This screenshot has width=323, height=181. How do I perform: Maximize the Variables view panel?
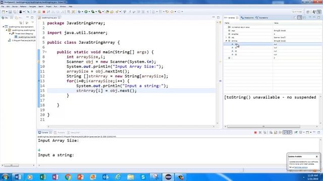pyautogui.click(x=319, y=18)
